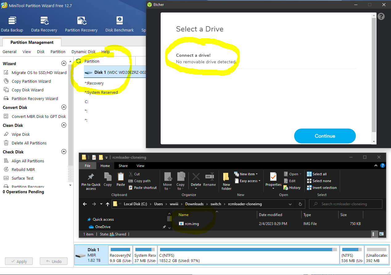This screenshot has height=275, width=391.
Task: Collapse the Check Disk section
Action: tap(64, 152)
